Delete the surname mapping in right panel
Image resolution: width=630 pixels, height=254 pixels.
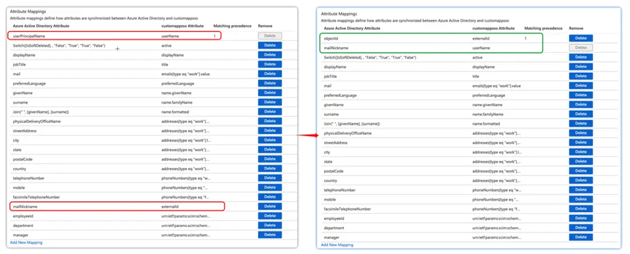[x=581, y=114]
